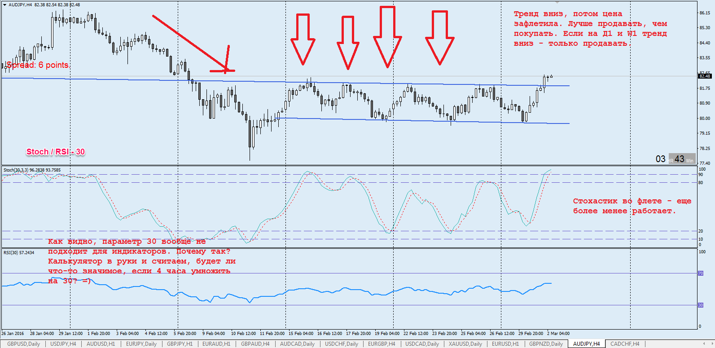Switch to the CADCHF,H4 chart tab
Viewport: 715px width, 348px height.
(x=625, y=344)
